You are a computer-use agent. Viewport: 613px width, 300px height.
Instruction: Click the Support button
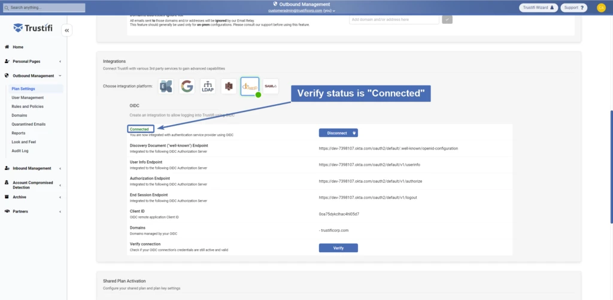coord(575,8)
